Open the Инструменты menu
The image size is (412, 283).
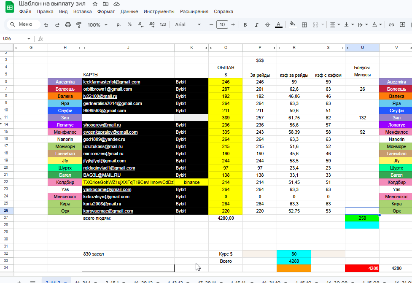point(159,11)
